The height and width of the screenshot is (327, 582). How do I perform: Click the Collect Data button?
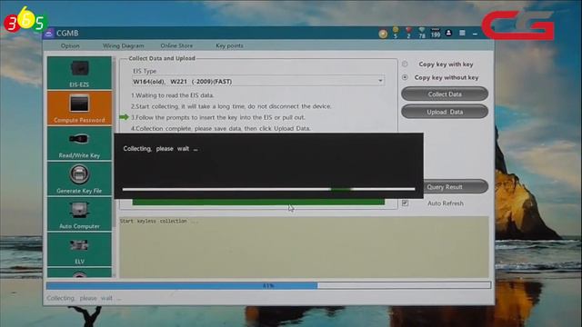pos(445,94)
